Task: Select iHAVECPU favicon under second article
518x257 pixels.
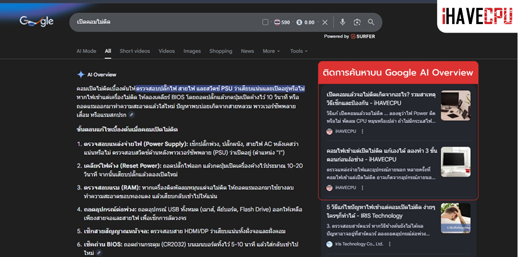Action: point(329,188)
